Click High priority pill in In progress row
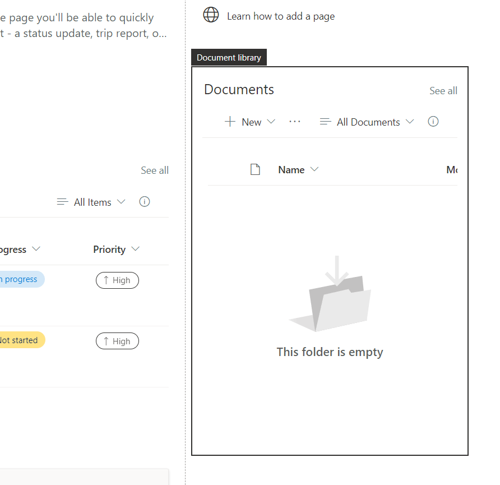The width and height of the screenshot is (500, 485). point(117,280)
